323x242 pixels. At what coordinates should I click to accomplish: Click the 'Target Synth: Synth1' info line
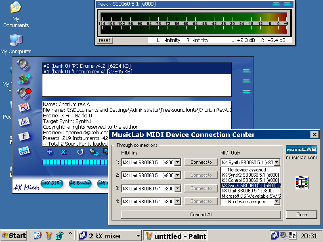pyautogui.click(x=67, y=121)
